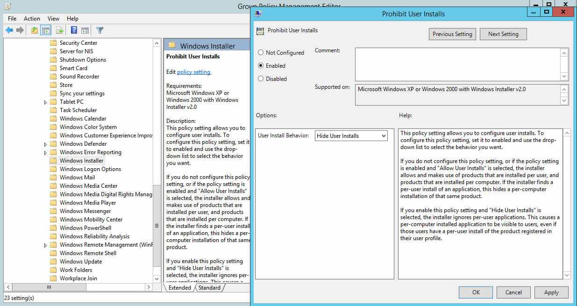Image resolution: width=577 pixels, height=306 pixels.
Task: Click the Back arrow toolbar icon
Action: (9, 30)
